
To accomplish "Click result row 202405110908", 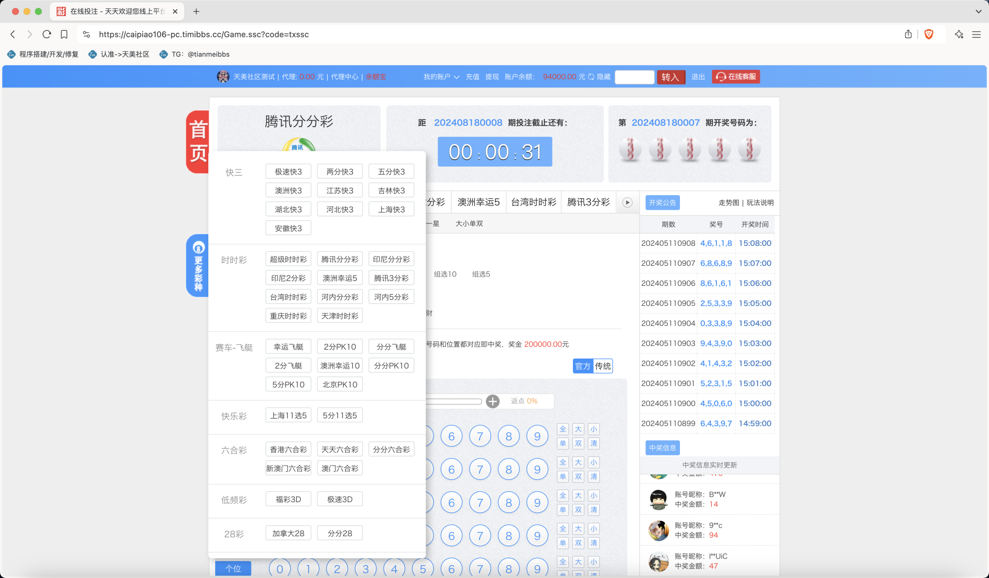I will click(707, 243).
